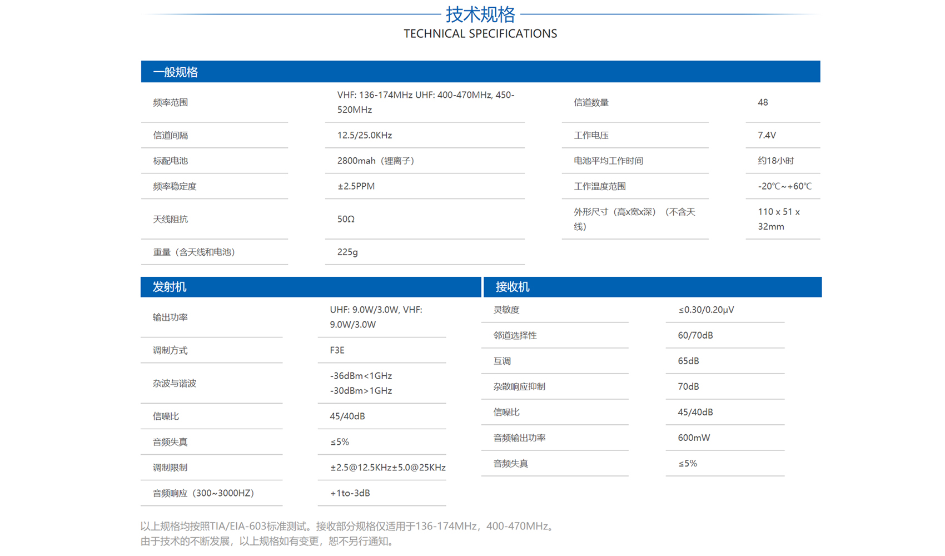Screen dimensions: 945x556
Task: Click the 7.4V voltage value
Action: pyautogui.click(x=767, y=135)
